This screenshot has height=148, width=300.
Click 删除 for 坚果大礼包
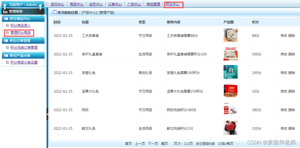(x=292, y=91)
